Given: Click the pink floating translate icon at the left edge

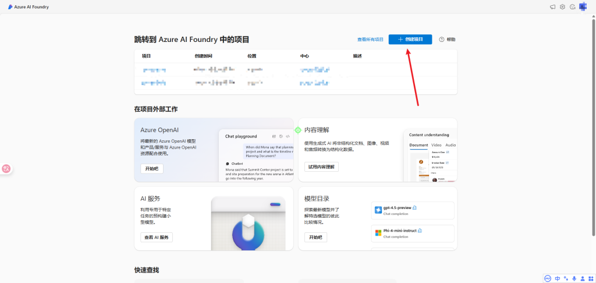Looking at the screenshot, I should coord(6,168).
